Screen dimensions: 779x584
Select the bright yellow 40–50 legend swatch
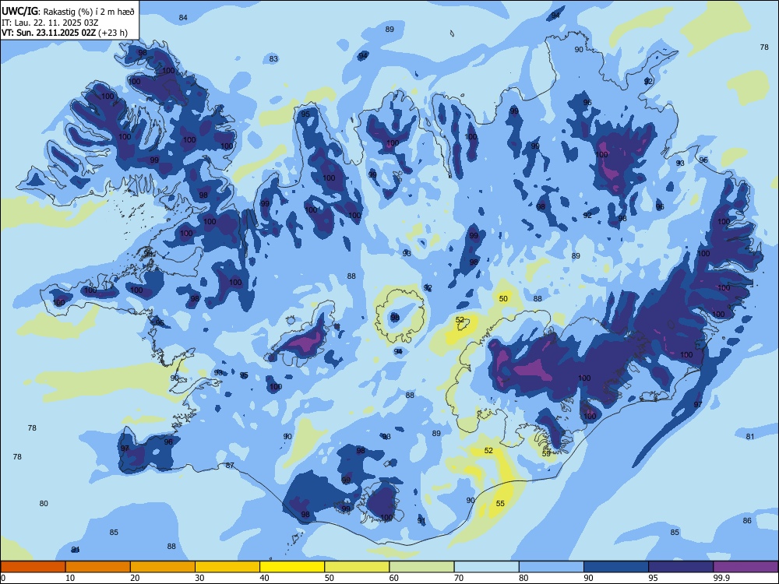tap(292, 567)
